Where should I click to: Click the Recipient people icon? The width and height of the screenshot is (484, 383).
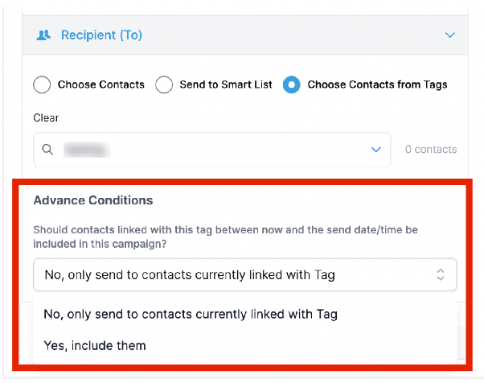pos(43,35)
